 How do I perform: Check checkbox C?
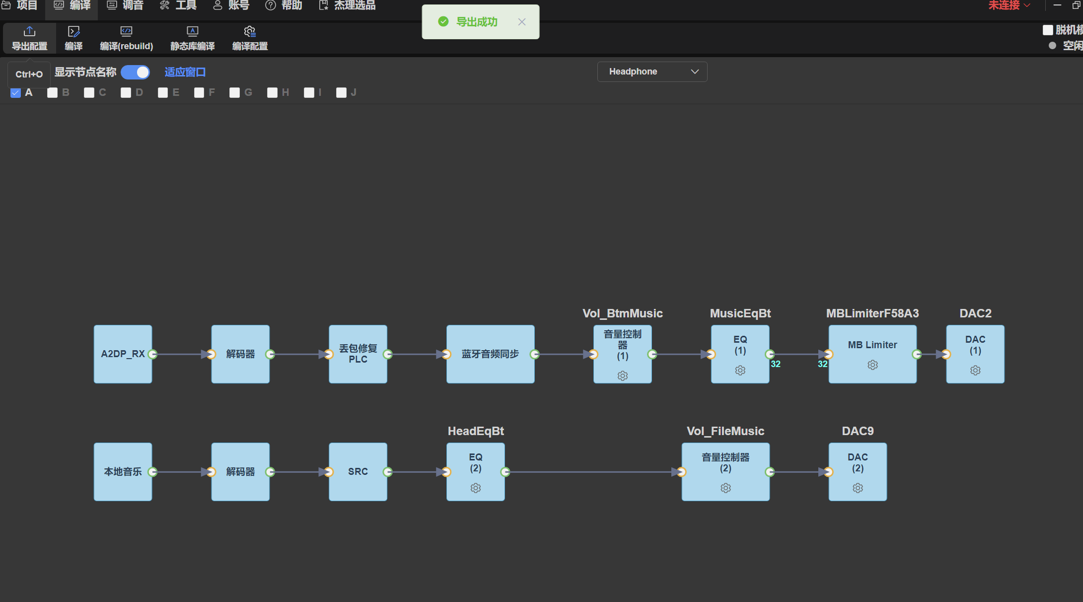pyautogui.click(x=89, y=93)
